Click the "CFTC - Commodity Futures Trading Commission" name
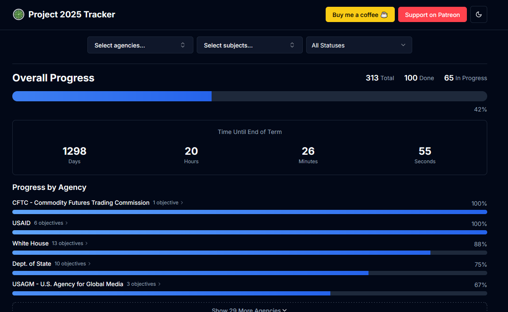The image size is (508, 312). 81,203
